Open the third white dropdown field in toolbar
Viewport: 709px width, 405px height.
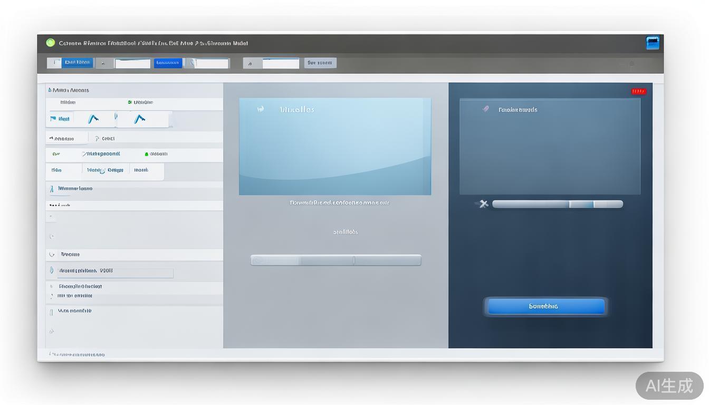(281, 63)
